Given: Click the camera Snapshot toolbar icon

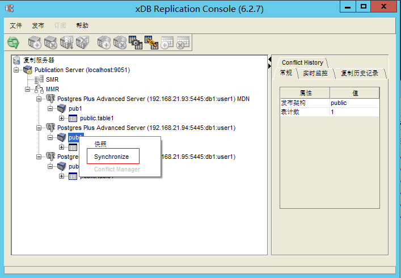Looking at the screenshot, I should pyautogui.click(x=136, y=43).
